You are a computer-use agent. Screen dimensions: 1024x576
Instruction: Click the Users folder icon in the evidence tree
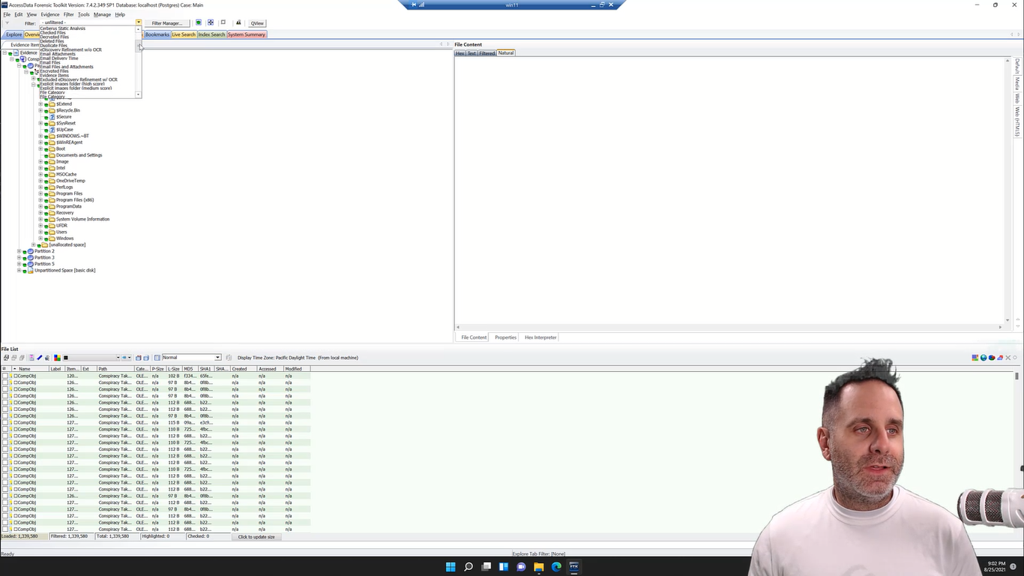(52, 232)
